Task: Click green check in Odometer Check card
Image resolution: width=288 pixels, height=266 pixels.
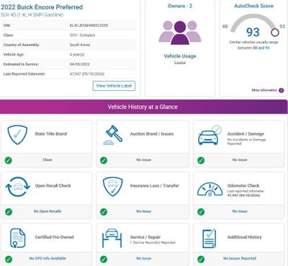Action: (201, 212)
